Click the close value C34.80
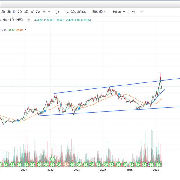The height and width of the screenshot is (180, 180). (x=69, y=20)
